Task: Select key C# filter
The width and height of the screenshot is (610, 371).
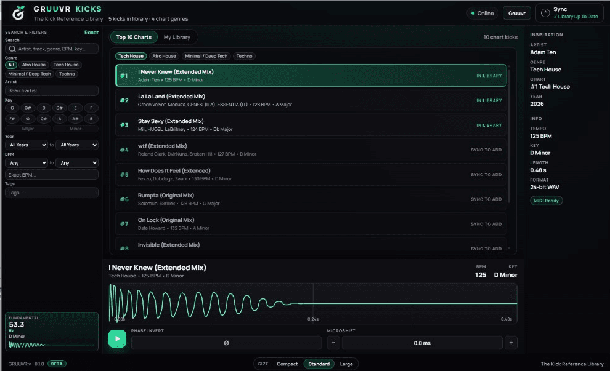Action: [x=28, y=108]
